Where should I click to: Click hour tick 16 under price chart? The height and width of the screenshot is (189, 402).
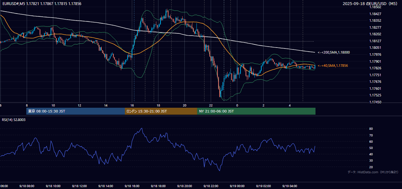[x=132, y=105]
